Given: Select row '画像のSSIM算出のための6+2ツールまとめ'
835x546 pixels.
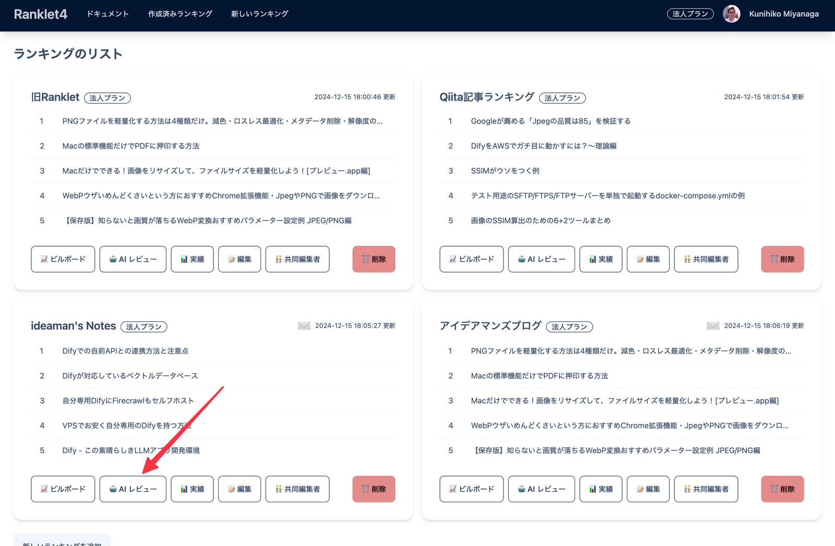Looking at the screenshot, I should [x=622, y=221].
